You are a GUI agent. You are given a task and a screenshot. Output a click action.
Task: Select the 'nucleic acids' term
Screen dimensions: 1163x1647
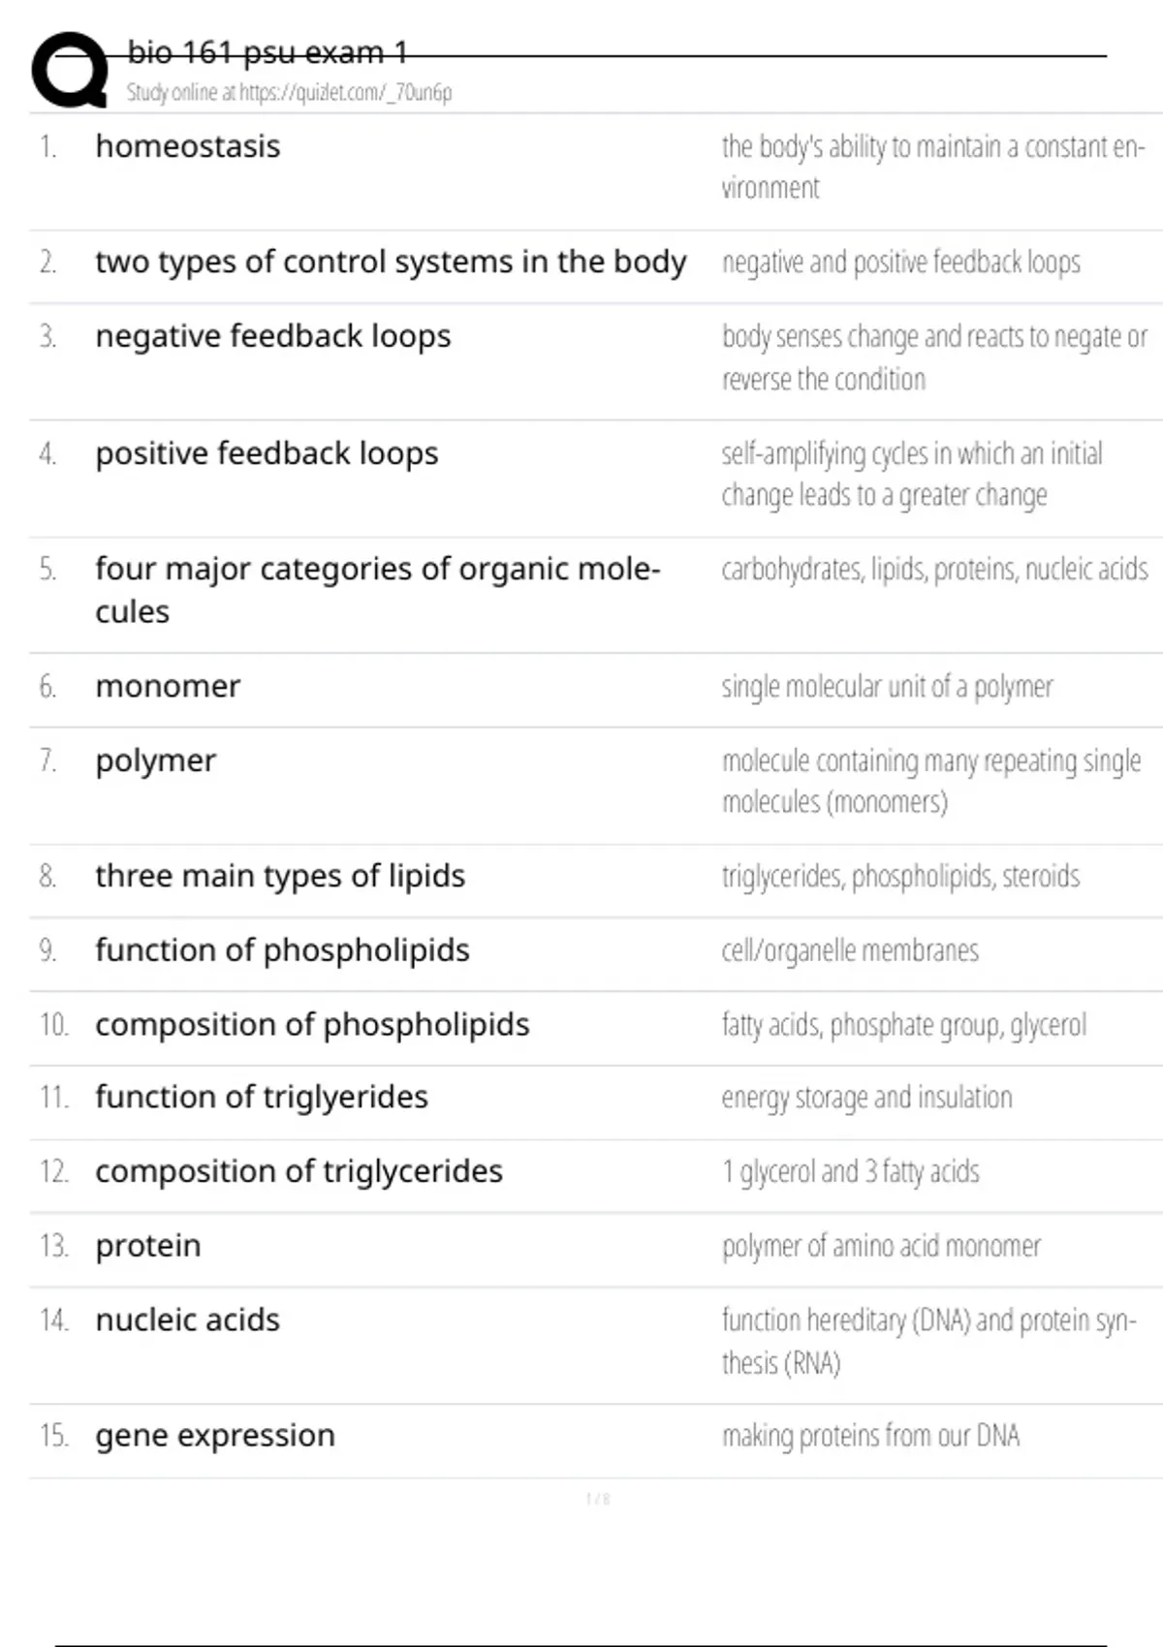187,1321
